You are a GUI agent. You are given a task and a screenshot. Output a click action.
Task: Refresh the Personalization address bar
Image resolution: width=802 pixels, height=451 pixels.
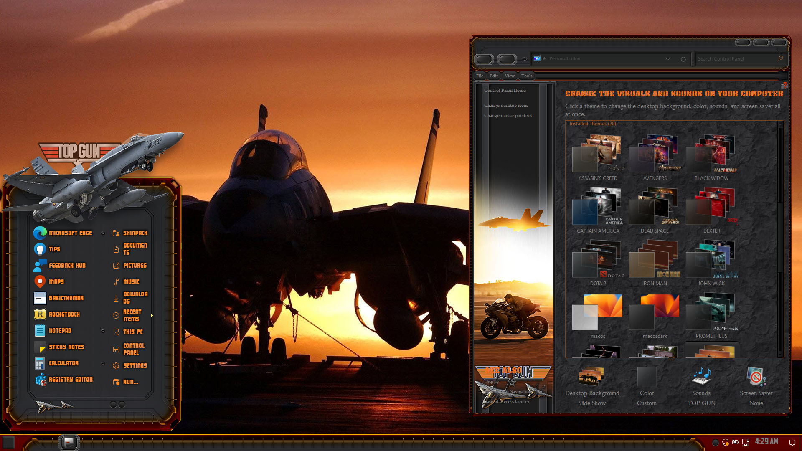click(x=683, y=59)
